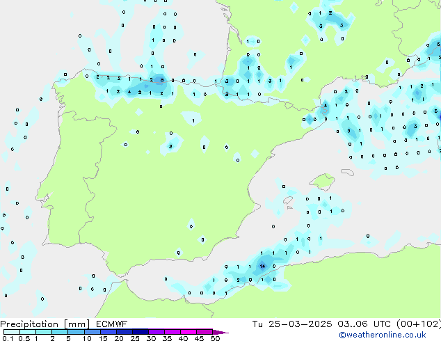441x341 pixels.
Task: Click the legend label 25
Action: point(135,338)
